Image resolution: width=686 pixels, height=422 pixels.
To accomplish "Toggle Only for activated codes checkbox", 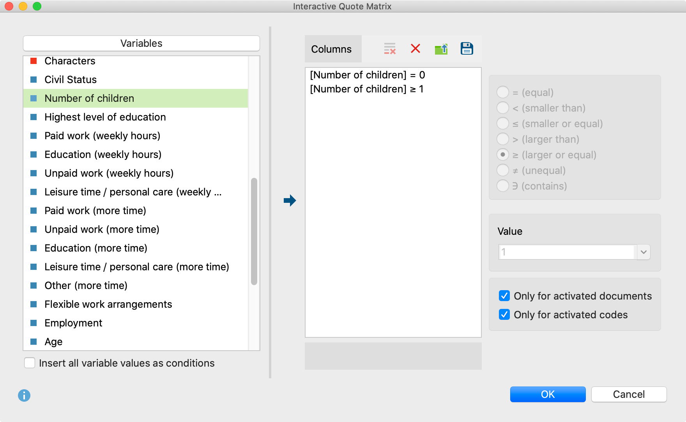I will 504,315.
